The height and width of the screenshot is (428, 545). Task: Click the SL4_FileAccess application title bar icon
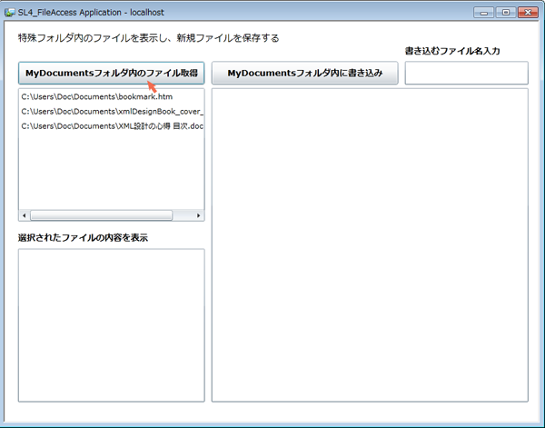(10, 13)
